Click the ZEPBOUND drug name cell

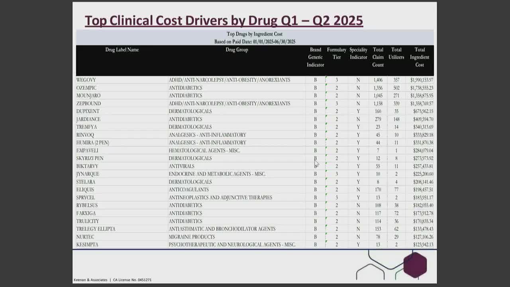click(88, 104)
